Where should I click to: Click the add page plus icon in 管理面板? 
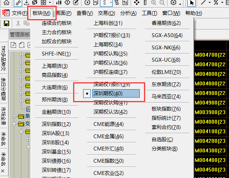22,45
